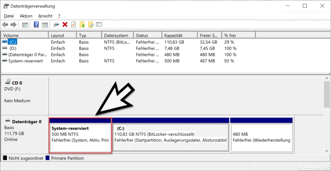331x171 pixels.
Task: Click the drive icon of System-reserviert row
Action: pyautogui.click(x=5, y=61)
